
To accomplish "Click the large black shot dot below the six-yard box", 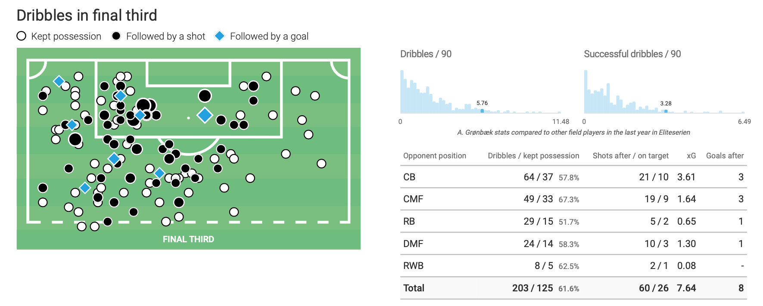I will coord(205,96).
